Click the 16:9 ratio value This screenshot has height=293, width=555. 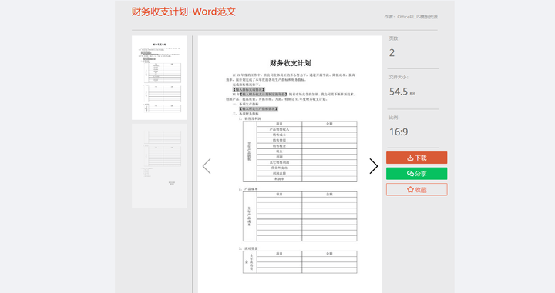pos(399,132)
